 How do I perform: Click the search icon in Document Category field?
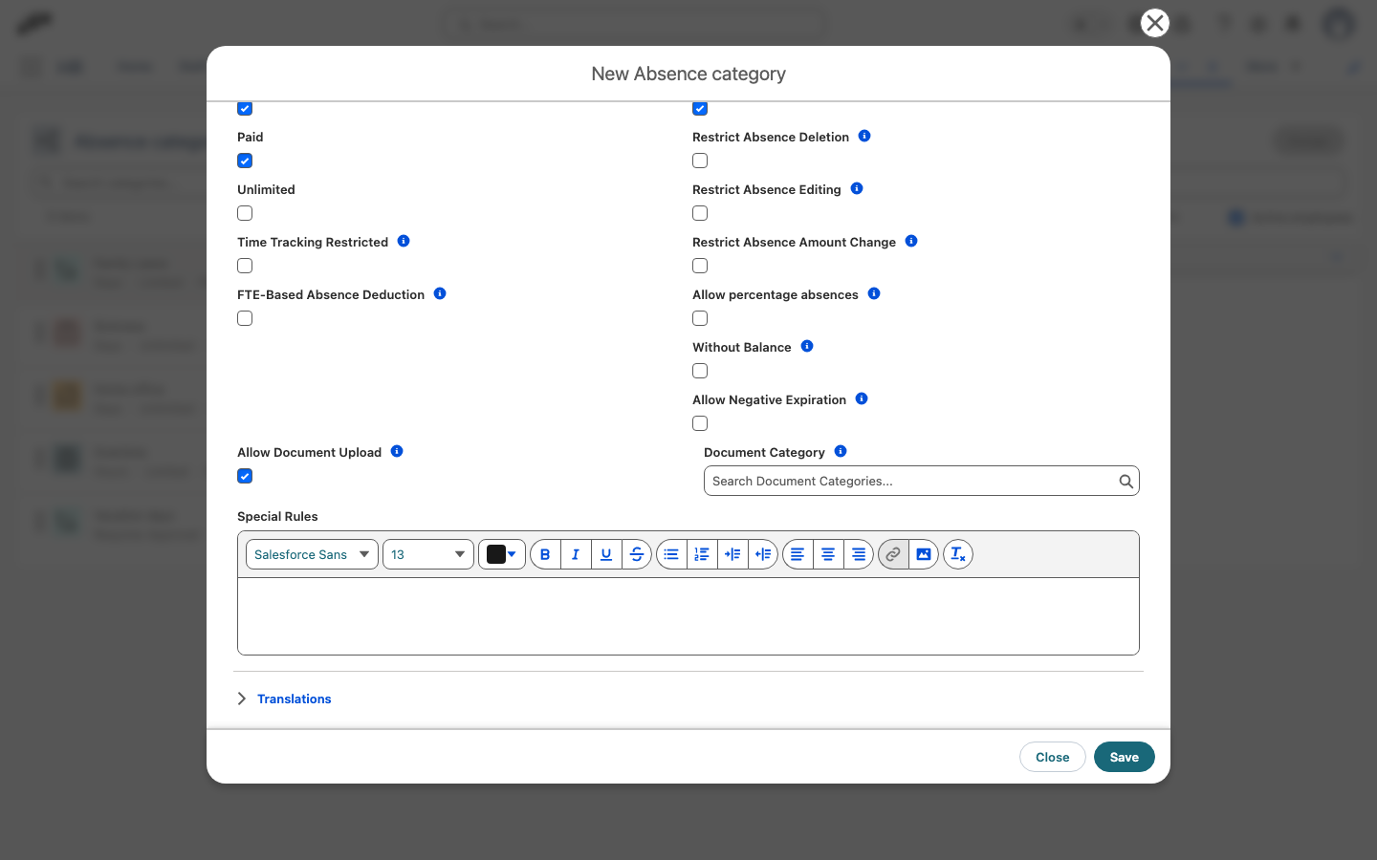[1126, 482]
